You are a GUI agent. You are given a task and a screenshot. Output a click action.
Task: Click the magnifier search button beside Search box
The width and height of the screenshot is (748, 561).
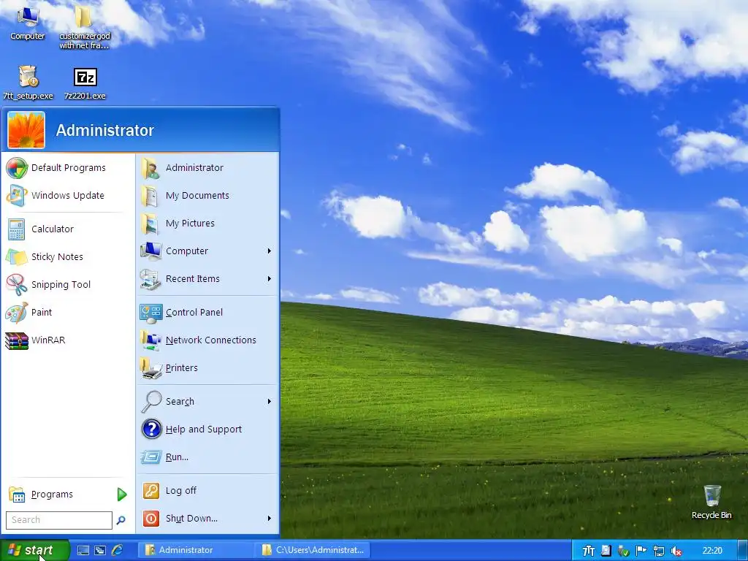click(x=121, y=520)
